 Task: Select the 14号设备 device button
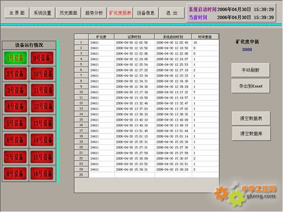pyautogui.click(x=42, y=140)
